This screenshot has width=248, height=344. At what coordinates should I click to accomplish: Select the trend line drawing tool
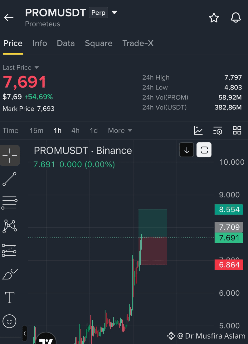[x=9, y=179]
